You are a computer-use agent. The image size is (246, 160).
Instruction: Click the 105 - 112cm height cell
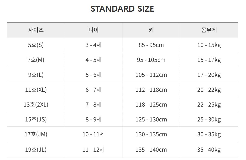pos(151,75)
